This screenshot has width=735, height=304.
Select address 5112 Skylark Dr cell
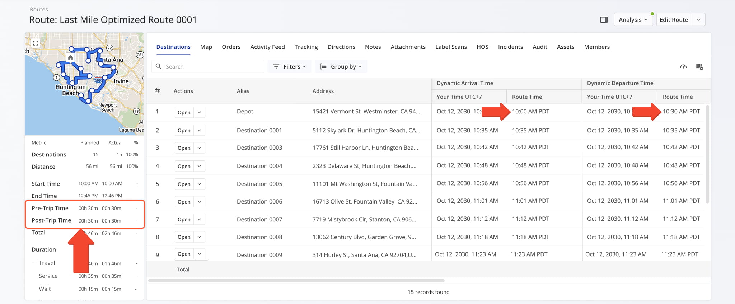pyautogui.click(x=366, y=131)
